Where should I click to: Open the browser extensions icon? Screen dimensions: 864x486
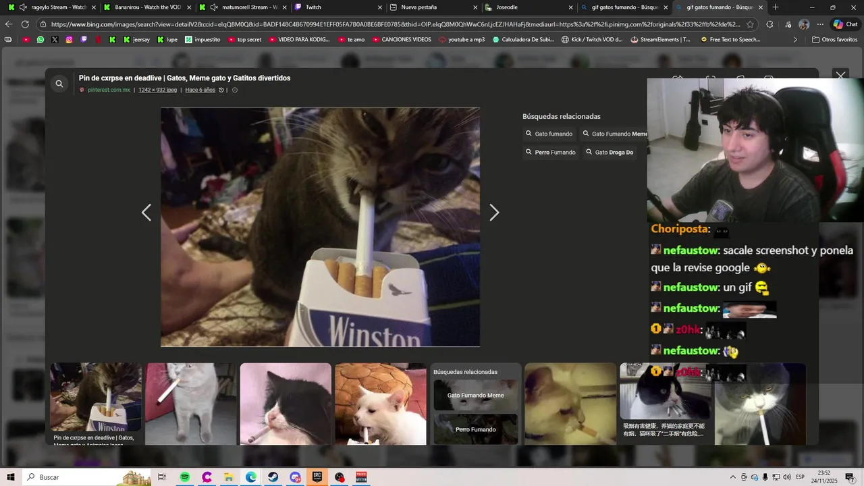click(x=769, y=24)
